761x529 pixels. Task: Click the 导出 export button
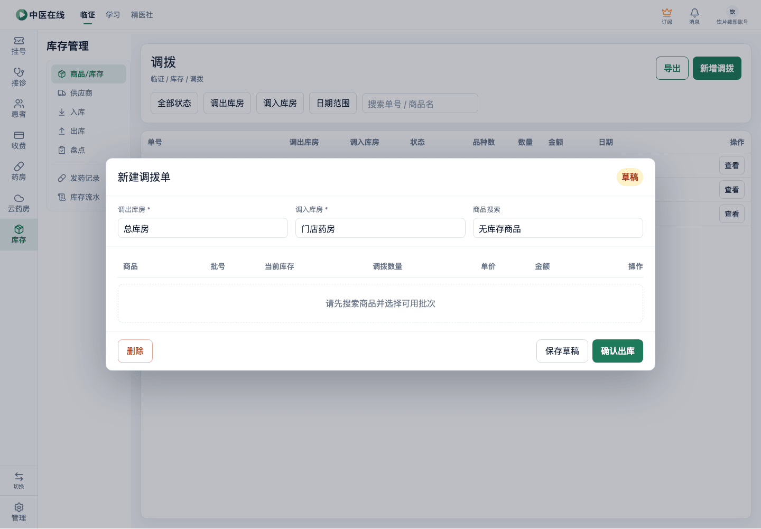[x=672, y=68]
